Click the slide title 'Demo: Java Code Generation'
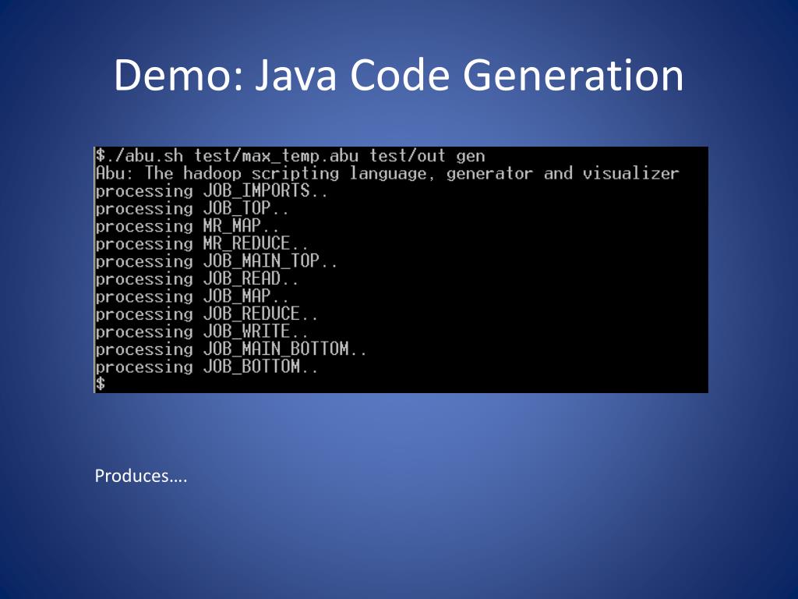The height and width of the screenshot is (599, 798). coord(398,75)
